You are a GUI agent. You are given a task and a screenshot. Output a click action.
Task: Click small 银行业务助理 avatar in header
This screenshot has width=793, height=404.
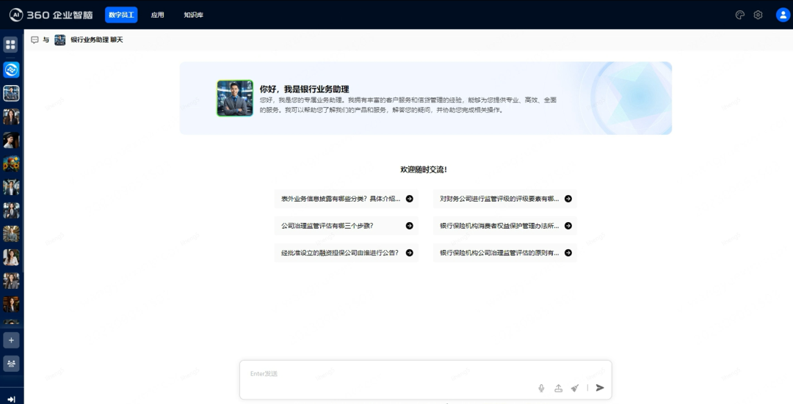(x=59, y=40)
